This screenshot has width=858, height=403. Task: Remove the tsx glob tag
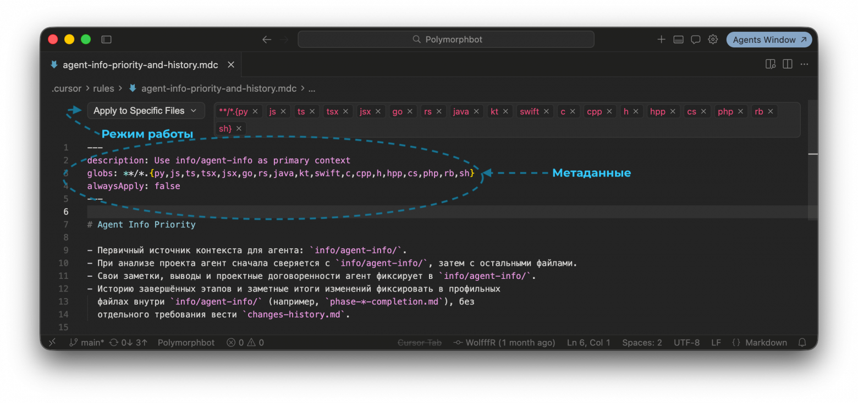coord(346,111)
